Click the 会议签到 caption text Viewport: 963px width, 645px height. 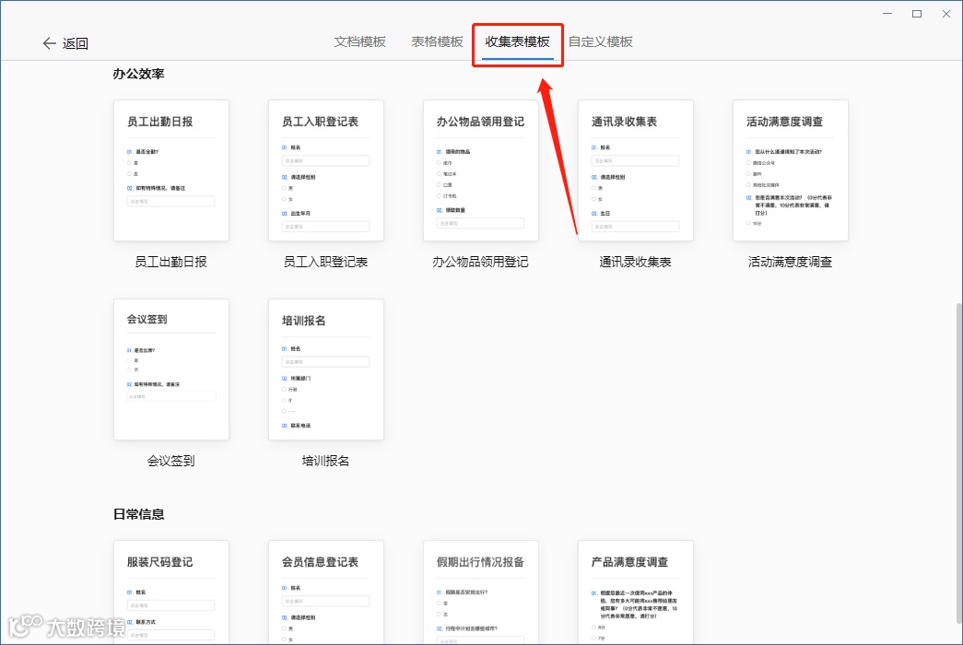point(171,462)
